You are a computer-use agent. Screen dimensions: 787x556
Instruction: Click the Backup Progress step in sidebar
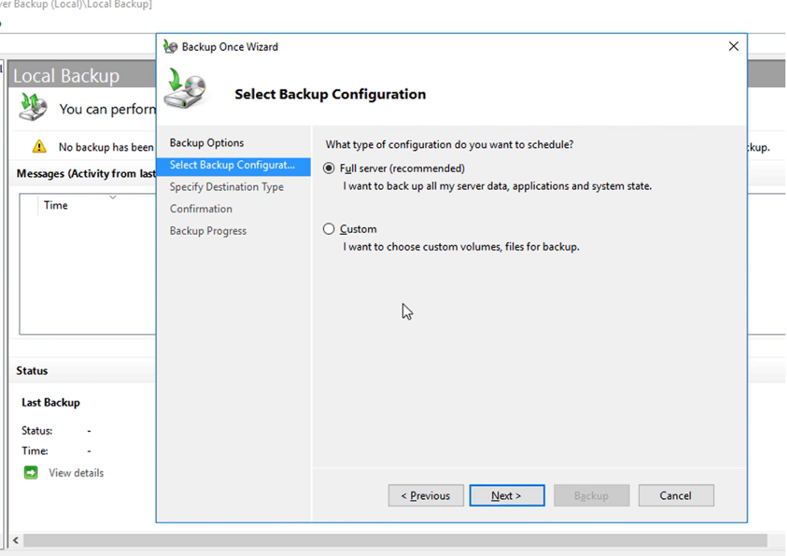click(208, 231)
